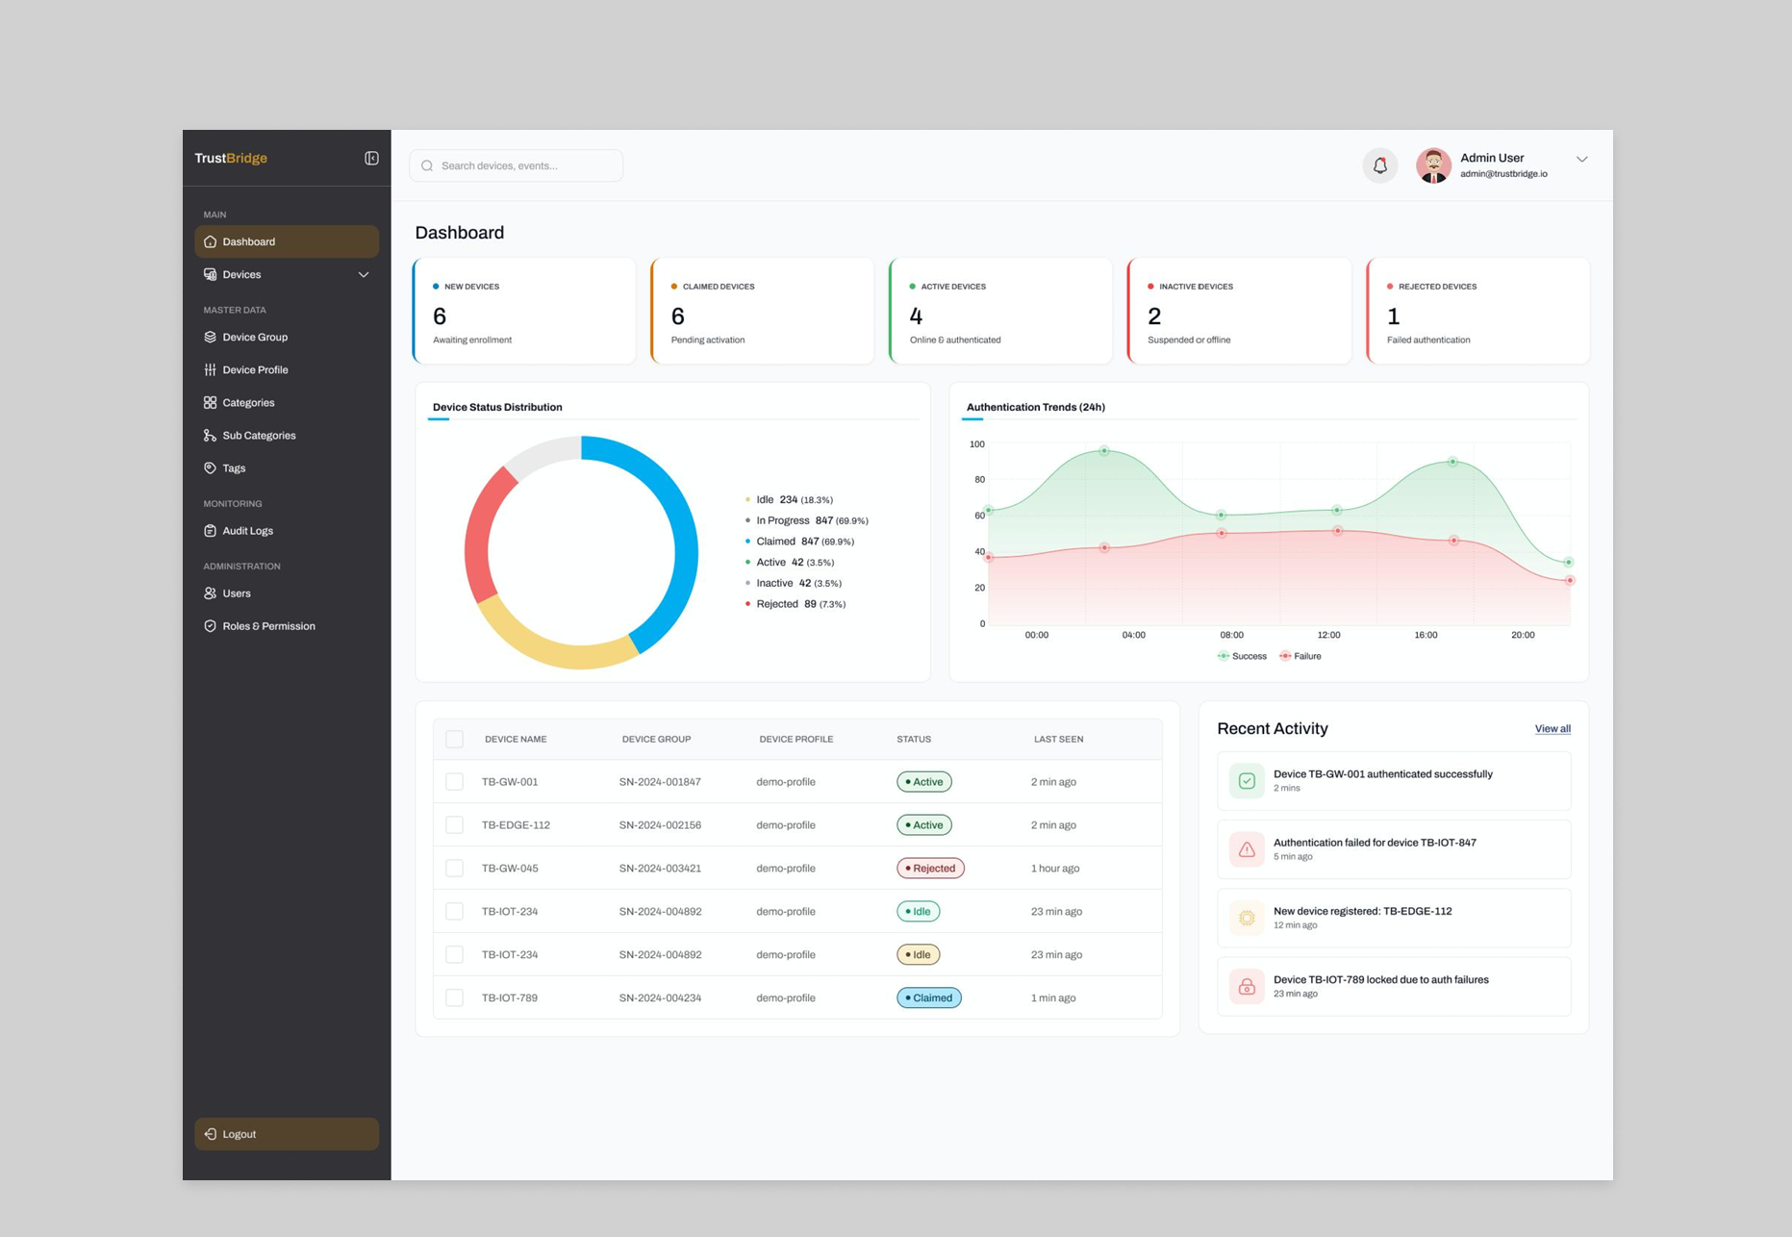Select all devices with header checkbox

coord(455,739)
